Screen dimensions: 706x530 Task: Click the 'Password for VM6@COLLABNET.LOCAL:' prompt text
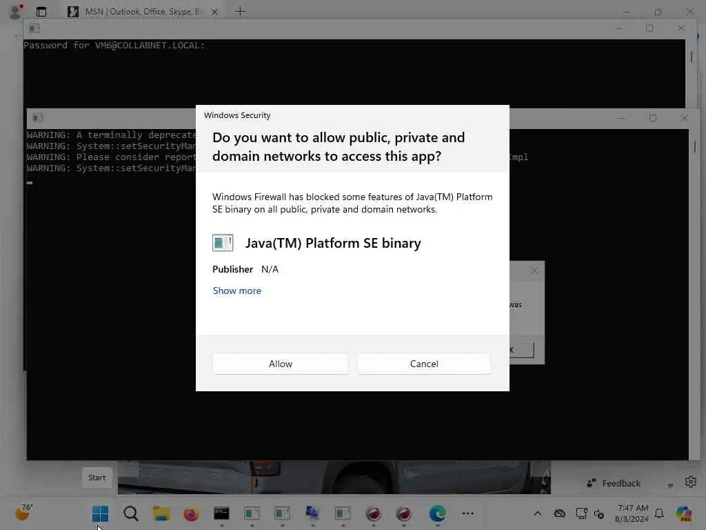tap(114, 45)
